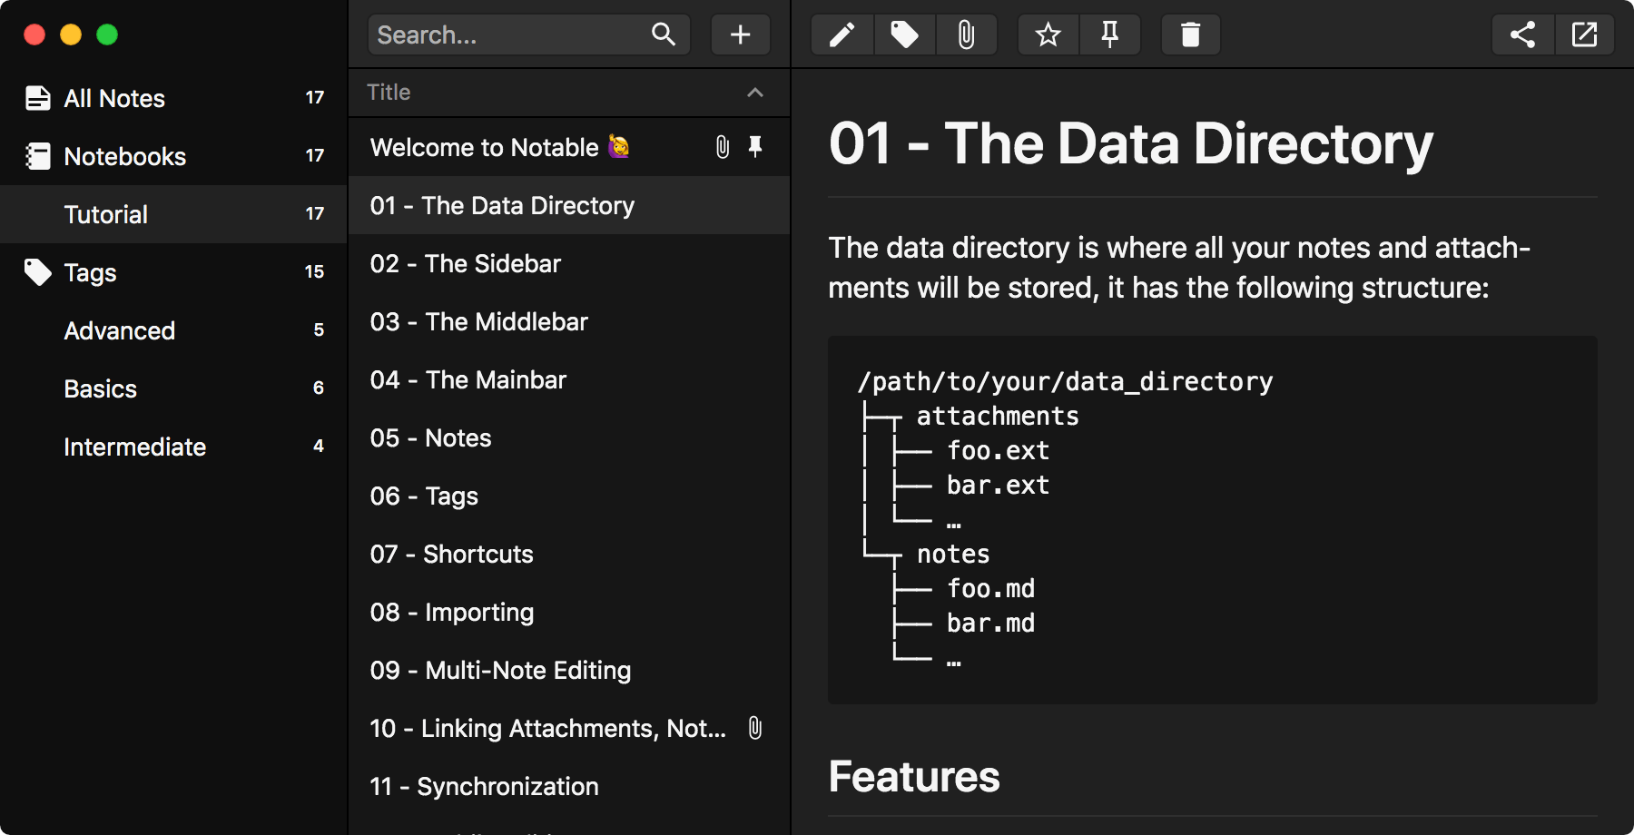Click the attachment indicator on Welcome to Notable
This screenshot has height=835, width=1634.
721,147
